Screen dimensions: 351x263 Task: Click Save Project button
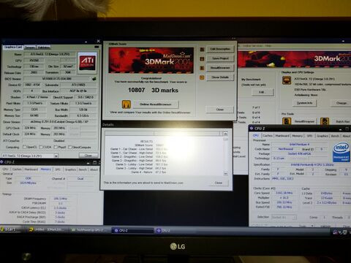pyautogui.click(x=220, y=58)
